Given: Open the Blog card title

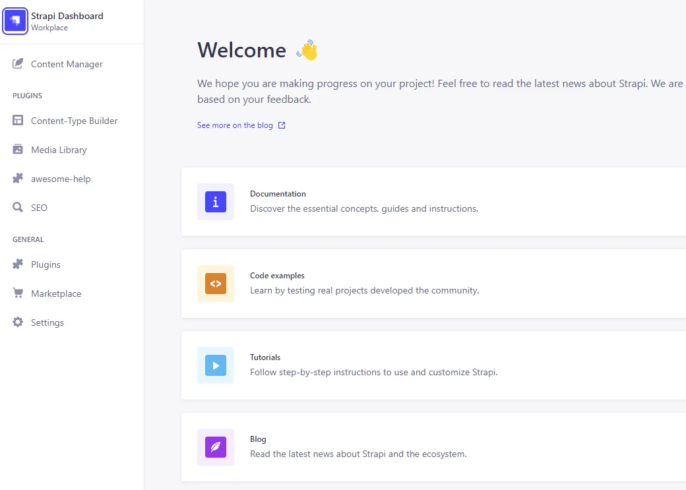Looking at the screenshot, I should pyautogui.click(x=258, y=439).
